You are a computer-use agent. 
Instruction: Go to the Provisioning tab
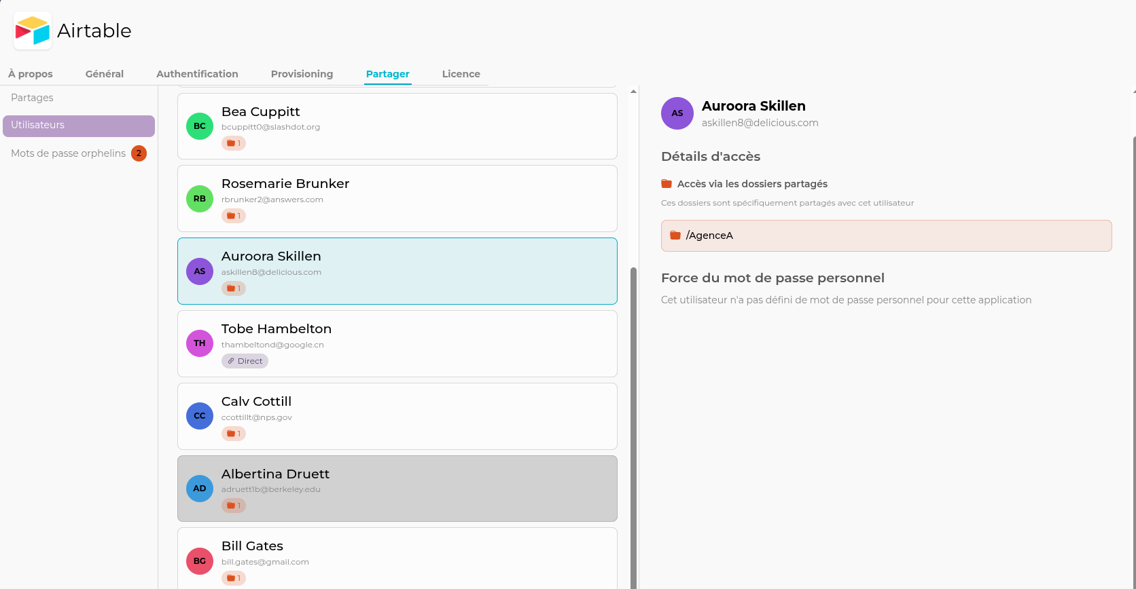[302, 74]
